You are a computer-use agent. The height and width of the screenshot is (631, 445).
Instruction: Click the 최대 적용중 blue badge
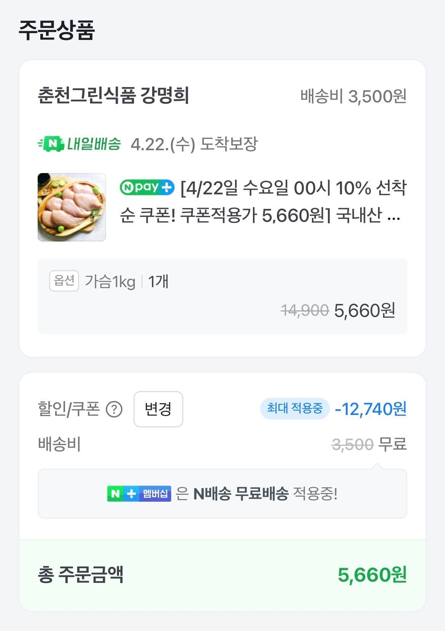[294, 409]
